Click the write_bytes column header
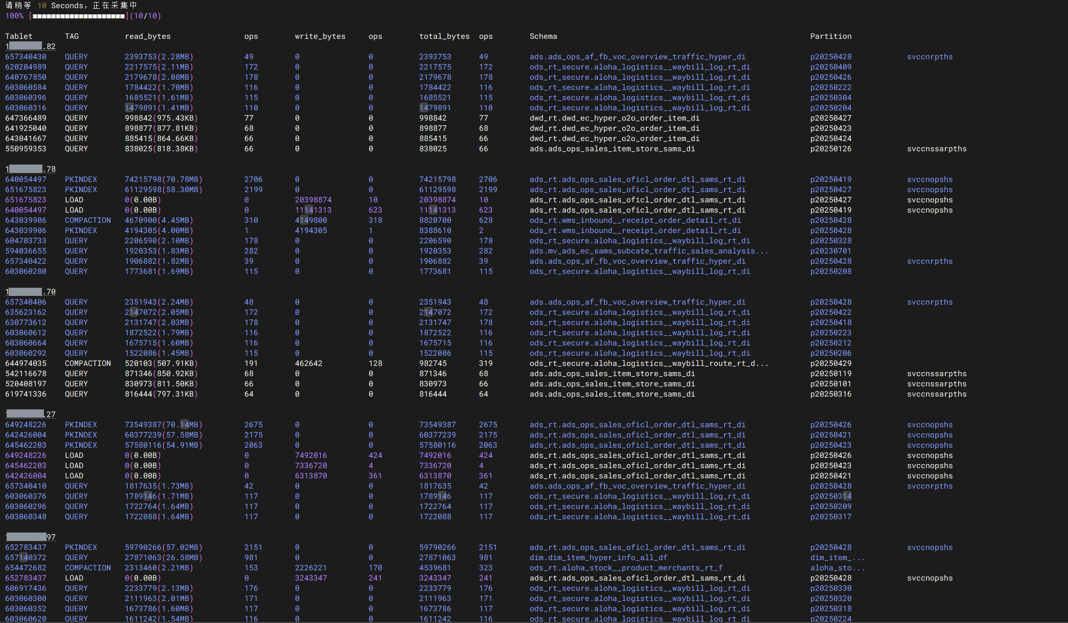Screen dimensions: 1068x623 (320, 36)
